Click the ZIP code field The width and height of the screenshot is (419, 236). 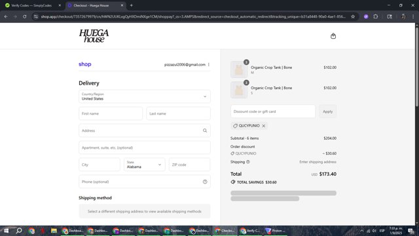pyautogui.click(x=189, y=165)
